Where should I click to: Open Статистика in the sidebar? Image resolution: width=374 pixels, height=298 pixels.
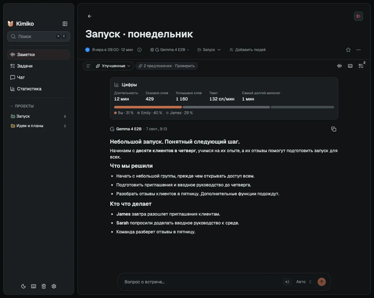(x=39, y=89)
